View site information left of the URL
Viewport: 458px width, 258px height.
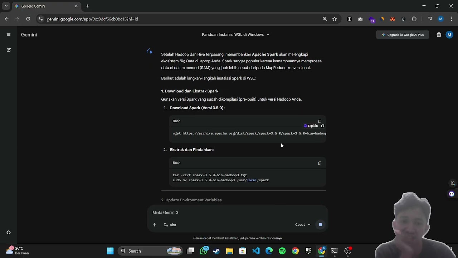[41, 19]
